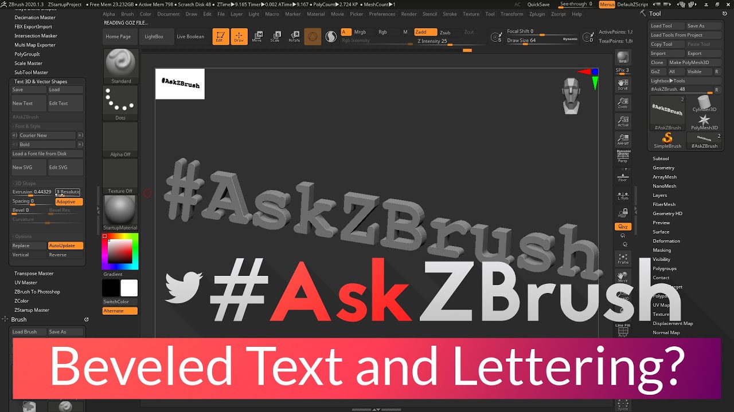The image size is (734, 412).
Task: Open the Alpha Off selector
Action: [120, 140]
